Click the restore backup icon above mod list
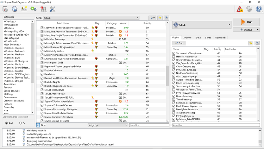 [x=160, y=18]
